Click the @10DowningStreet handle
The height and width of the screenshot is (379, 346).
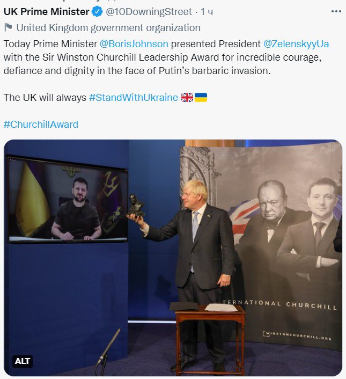point(149,12)
